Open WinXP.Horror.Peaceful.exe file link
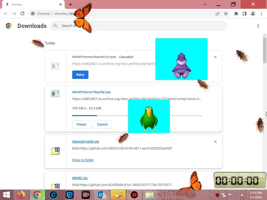 click(92, 92)
